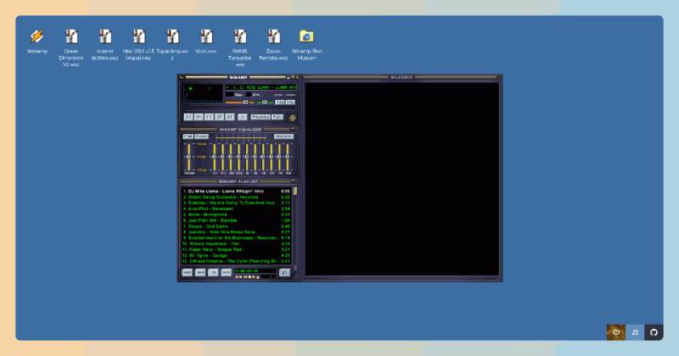The image size is (679, 356).
Task: Click the main Winamp play button
Action: [199, 117]
